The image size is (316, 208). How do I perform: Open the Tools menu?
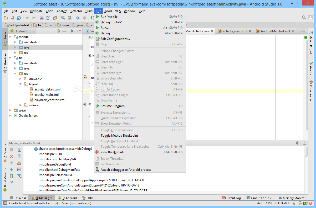point(108,11)
